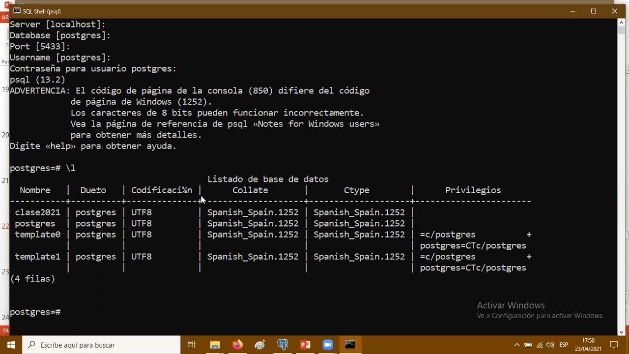
Task: Click 'Digite «help» para obtener ayuda.'
Action: point(93,146)
